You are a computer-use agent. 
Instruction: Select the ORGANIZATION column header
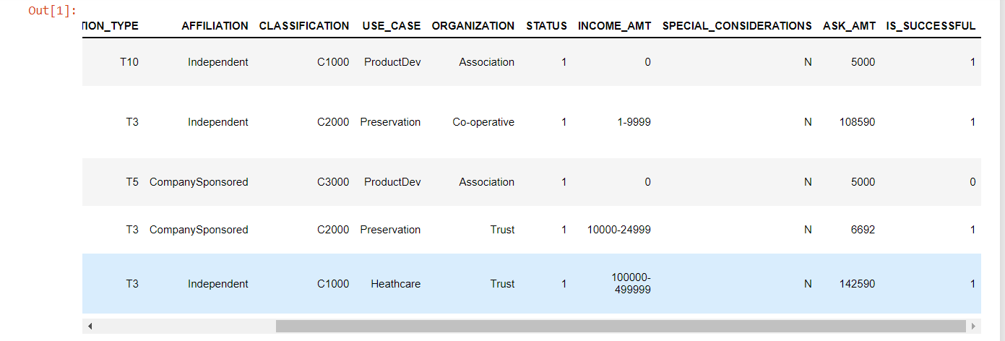point(473,25)
